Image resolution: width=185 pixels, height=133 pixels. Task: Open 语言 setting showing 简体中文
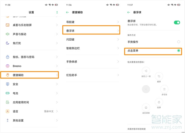click(x=31, y=111)
